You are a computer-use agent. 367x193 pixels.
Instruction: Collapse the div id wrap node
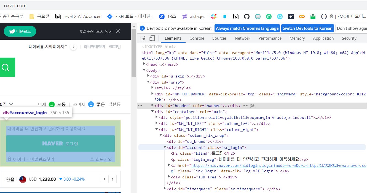click(148, 82)
